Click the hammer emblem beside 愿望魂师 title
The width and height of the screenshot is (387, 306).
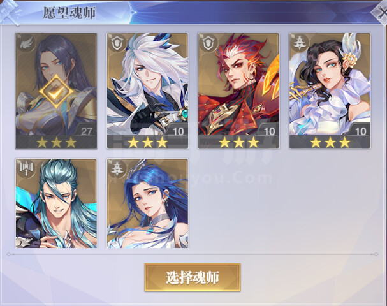[x=10, y=12]
